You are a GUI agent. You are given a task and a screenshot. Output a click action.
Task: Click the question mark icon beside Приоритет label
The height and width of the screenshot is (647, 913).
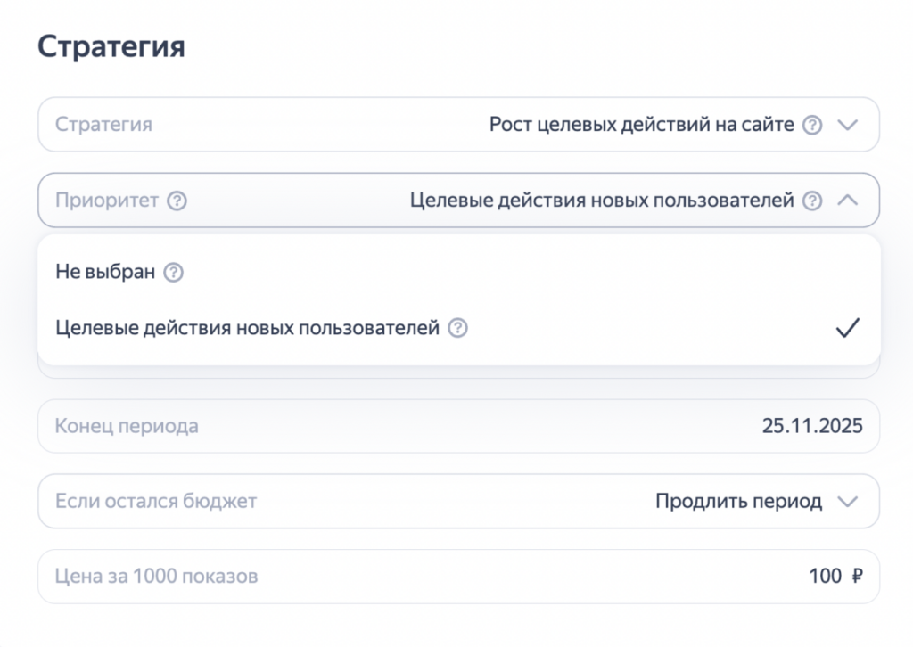click(176, 201)
